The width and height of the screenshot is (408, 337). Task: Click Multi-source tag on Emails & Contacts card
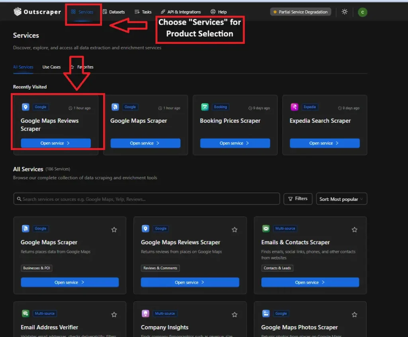point(285,229)
